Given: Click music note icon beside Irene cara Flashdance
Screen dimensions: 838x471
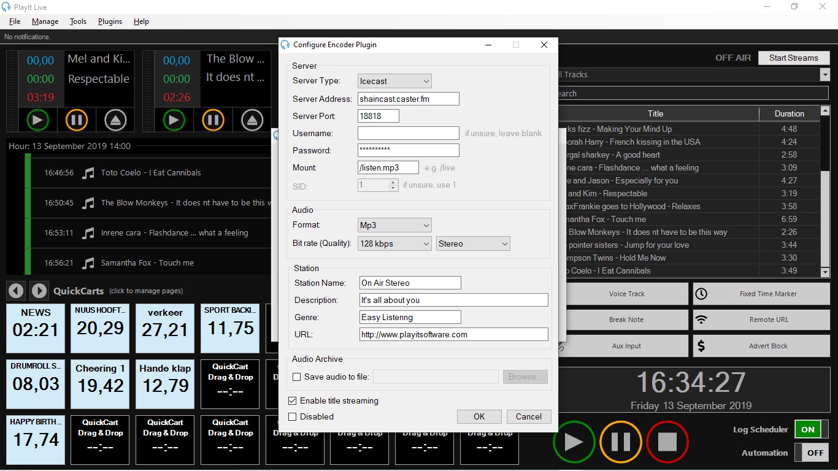Looking at the screenshot, I should tap(89, 233).
